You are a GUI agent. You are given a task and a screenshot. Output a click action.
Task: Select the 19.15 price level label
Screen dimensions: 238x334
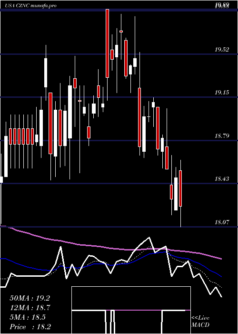click(222, 93)
